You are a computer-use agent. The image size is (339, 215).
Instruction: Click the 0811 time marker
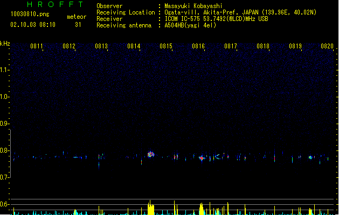coord(37,46)
